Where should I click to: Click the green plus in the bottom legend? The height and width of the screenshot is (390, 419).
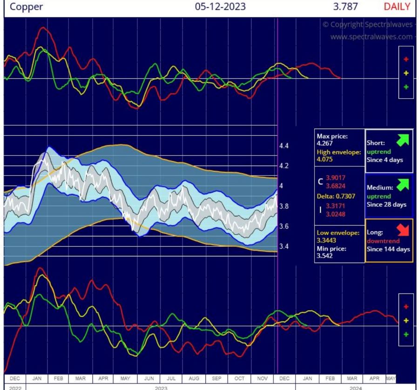[x=406, y=335]
